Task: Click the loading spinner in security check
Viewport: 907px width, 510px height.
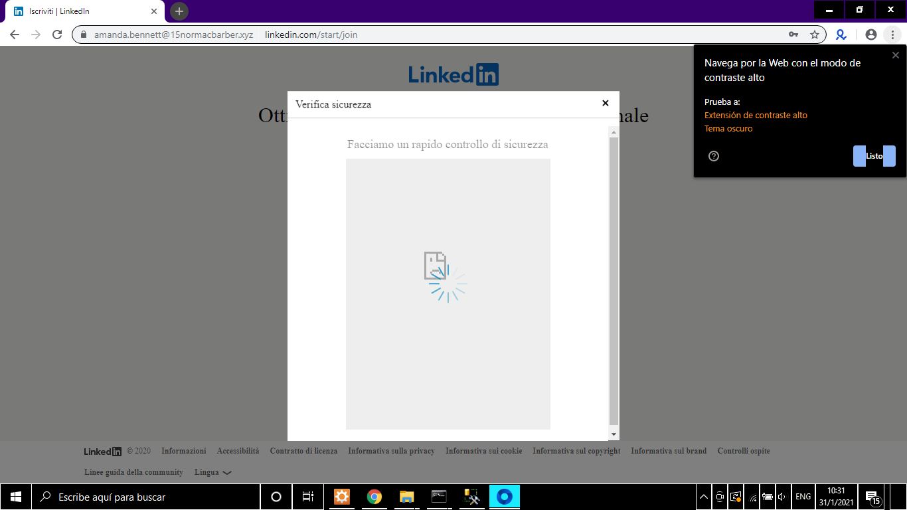Action: 448,284
